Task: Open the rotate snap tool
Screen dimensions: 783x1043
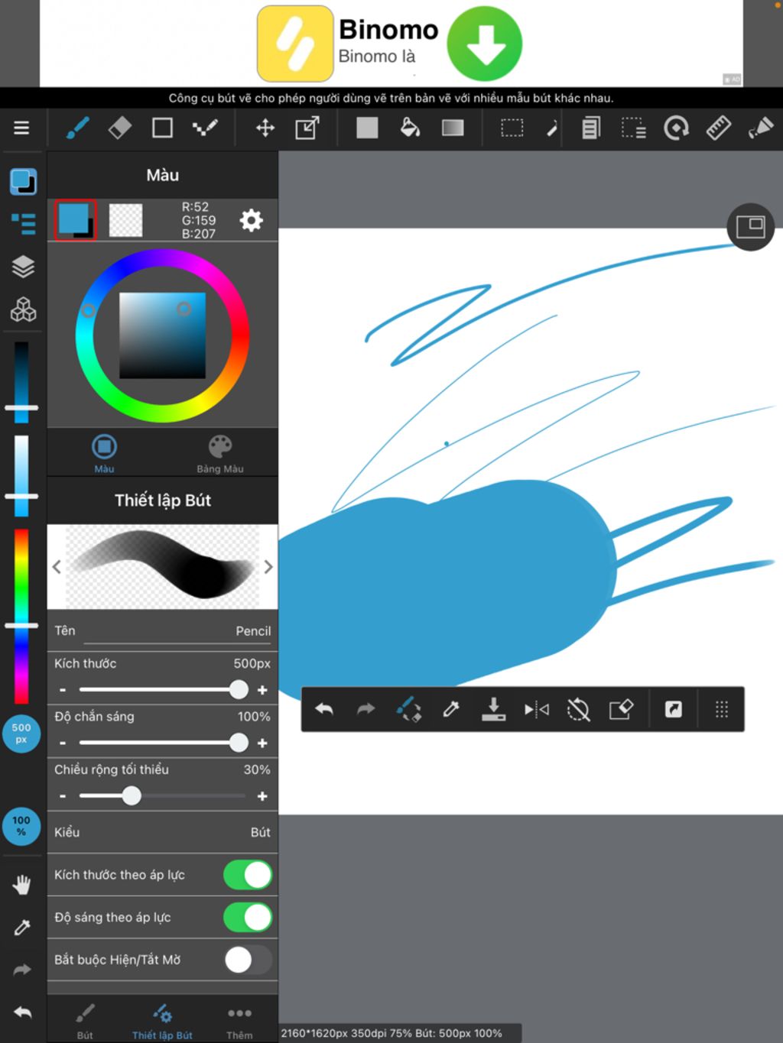Action: [x=676, y=128]
